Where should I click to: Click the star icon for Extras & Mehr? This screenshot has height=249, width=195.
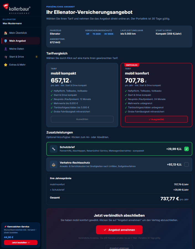coord(6,65)
